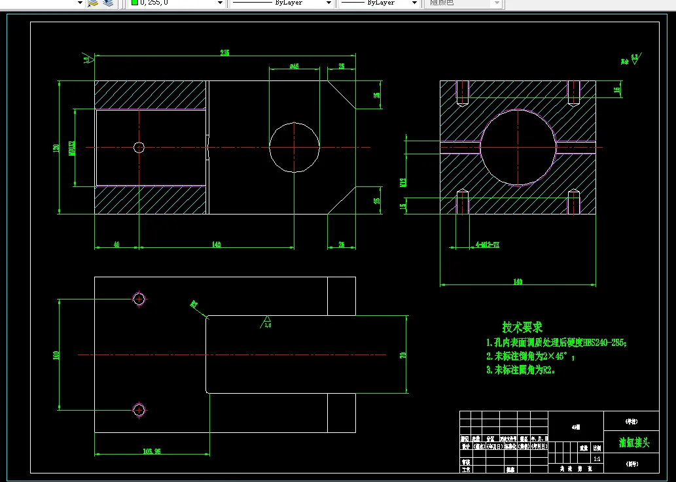The image size is (676, 482).
Task: Select requirement line 1 about HBS240-285 hardness
Action: click(x=556, y=343)
